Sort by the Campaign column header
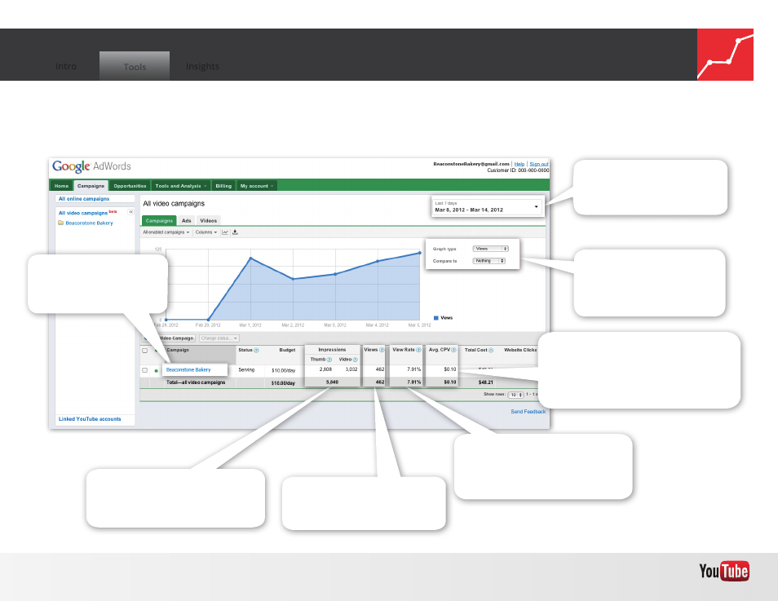Viewport: 778px width, 601px height. click(x=178, y=350)
